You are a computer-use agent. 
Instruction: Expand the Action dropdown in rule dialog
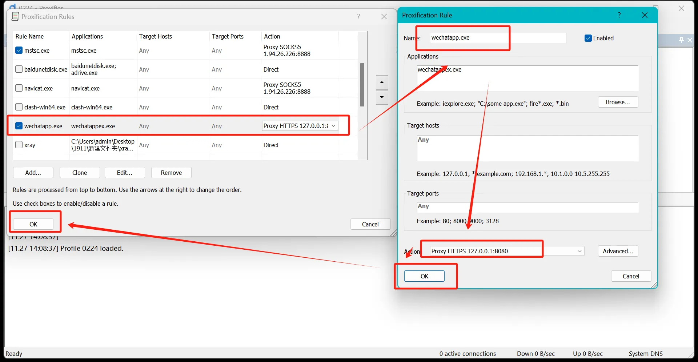pyautogui.click(x=579, y=251)
